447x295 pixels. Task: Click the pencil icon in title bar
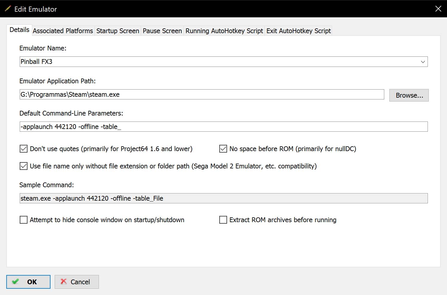click(8, 9)
